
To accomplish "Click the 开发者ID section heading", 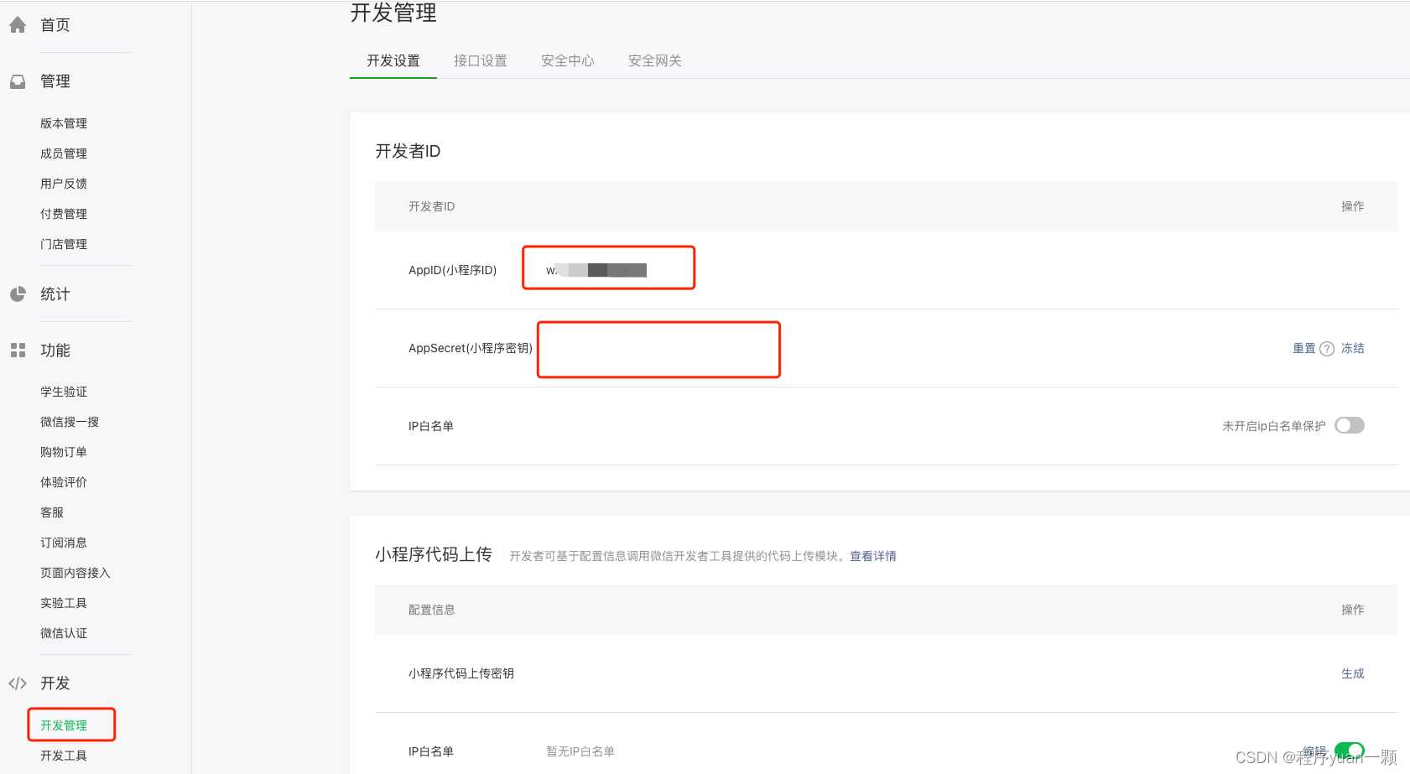I will [x=408, y=151].
